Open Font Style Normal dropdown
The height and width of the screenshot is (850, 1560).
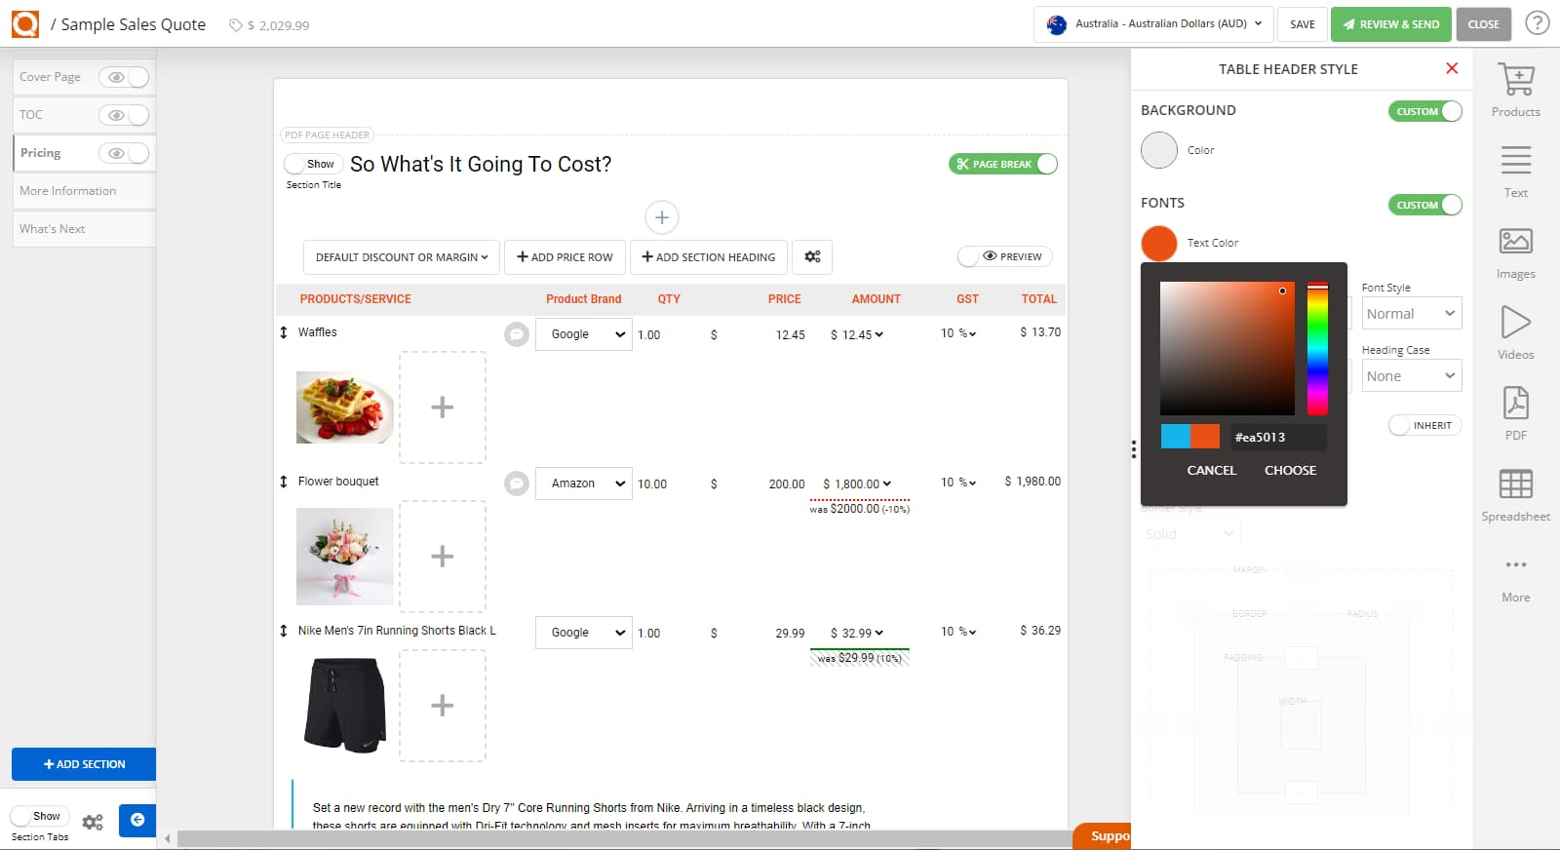click(1412, 314)
